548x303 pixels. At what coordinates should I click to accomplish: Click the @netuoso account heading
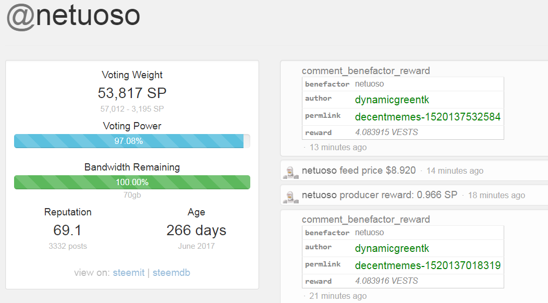pos(74,16)
